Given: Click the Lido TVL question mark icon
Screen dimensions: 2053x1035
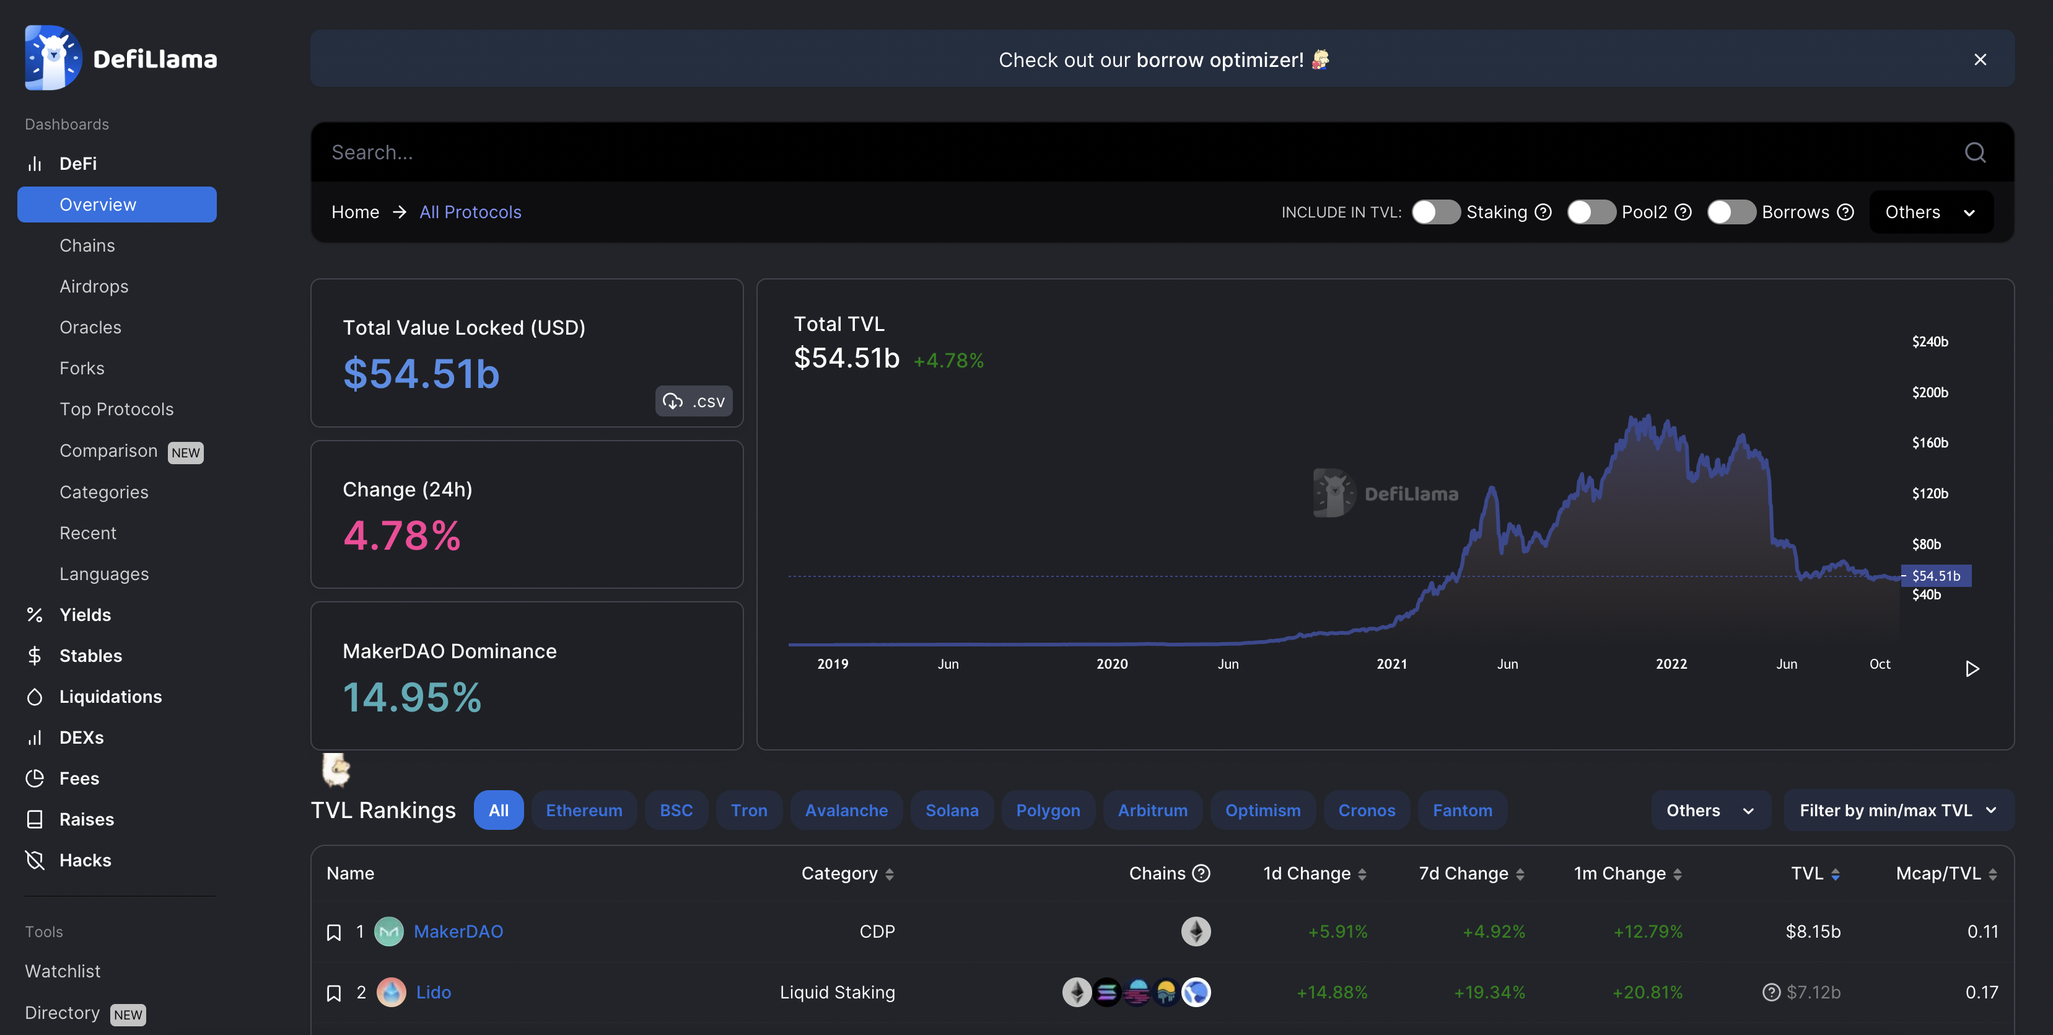Looking at the screenshot, I should click(x=1771, y=992).
